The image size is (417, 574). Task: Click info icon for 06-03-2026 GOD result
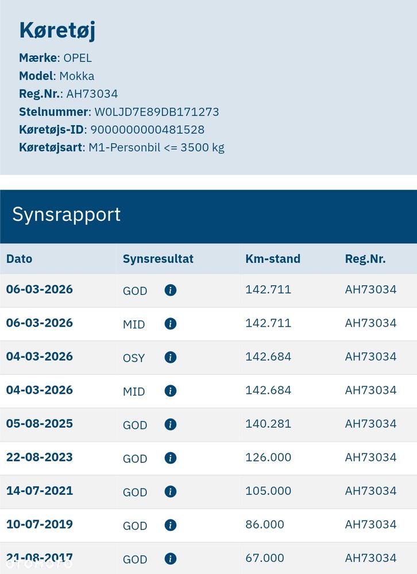pos(170,290)
